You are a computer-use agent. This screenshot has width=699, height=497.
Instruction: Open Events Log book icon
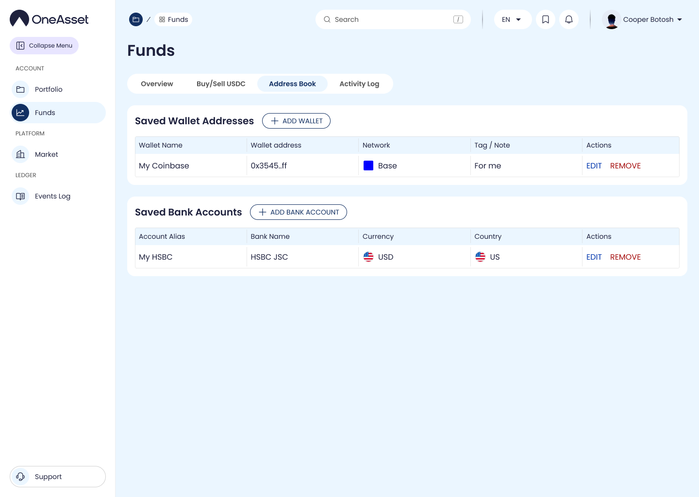(20, 196)
